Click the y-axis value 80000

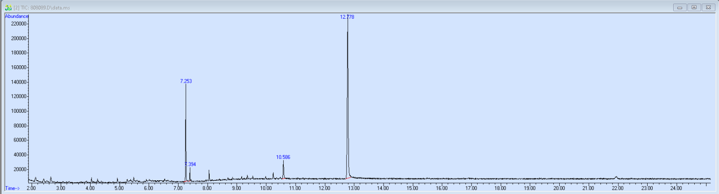point(20,126)
